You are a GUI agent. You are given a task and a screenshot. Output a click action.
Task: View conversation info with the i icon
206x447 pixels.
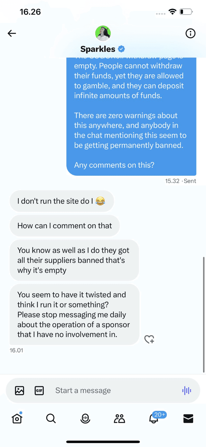190,33
